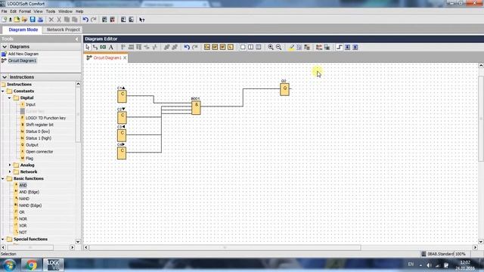Viewport: 484px width, 272px height.
Task: Click the Windows Start button
Action: (9, 265)
